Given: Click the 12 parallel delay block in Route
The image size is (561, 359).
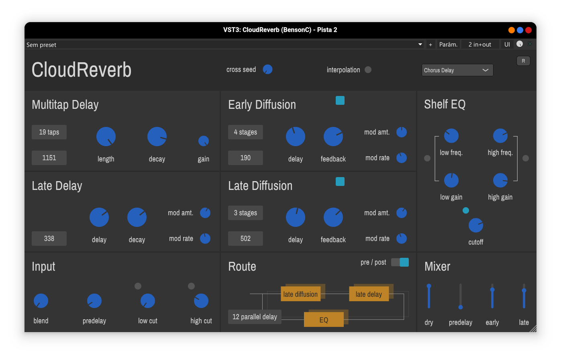Looking at the screenshot, I should point(255,317).
